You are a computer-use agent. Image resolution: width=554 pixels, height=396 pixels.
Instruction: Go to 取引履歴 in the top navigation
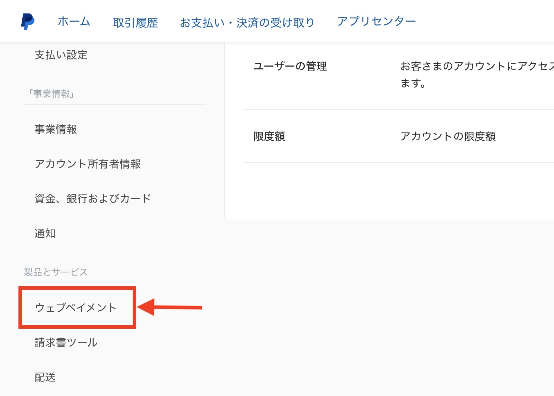click(x=135, y=23)
